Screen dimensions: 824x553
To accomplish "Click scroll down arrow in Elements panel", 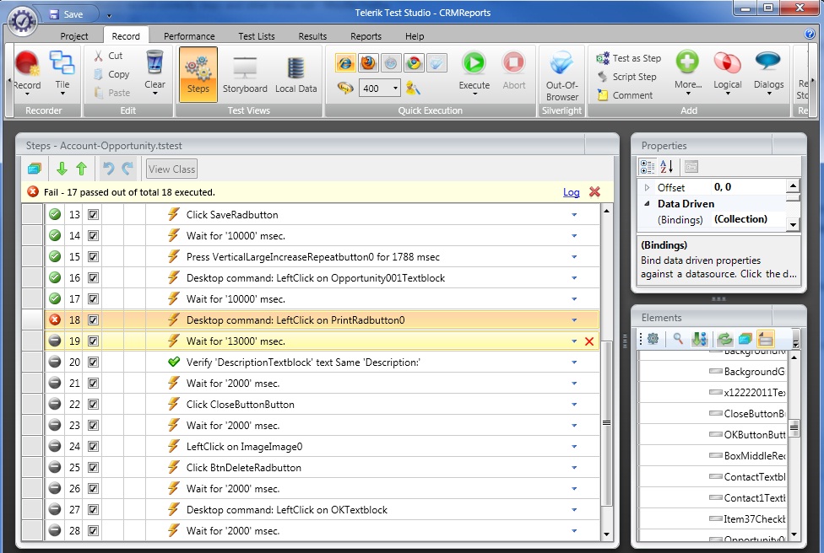I will [x=794, y=534].
